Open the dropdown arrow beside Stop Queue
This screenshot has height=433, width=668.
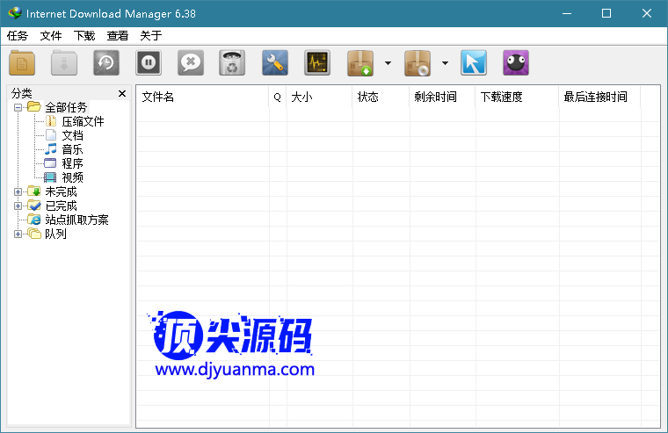[x=445, y=63]
